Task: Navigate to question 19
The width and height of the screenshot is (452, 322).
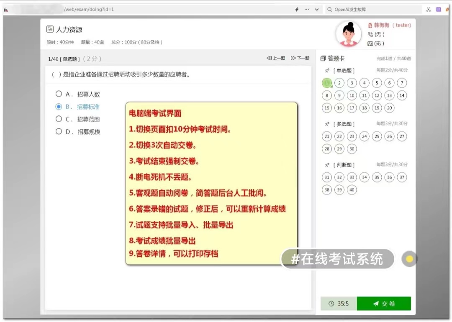Action: (377, 108)
